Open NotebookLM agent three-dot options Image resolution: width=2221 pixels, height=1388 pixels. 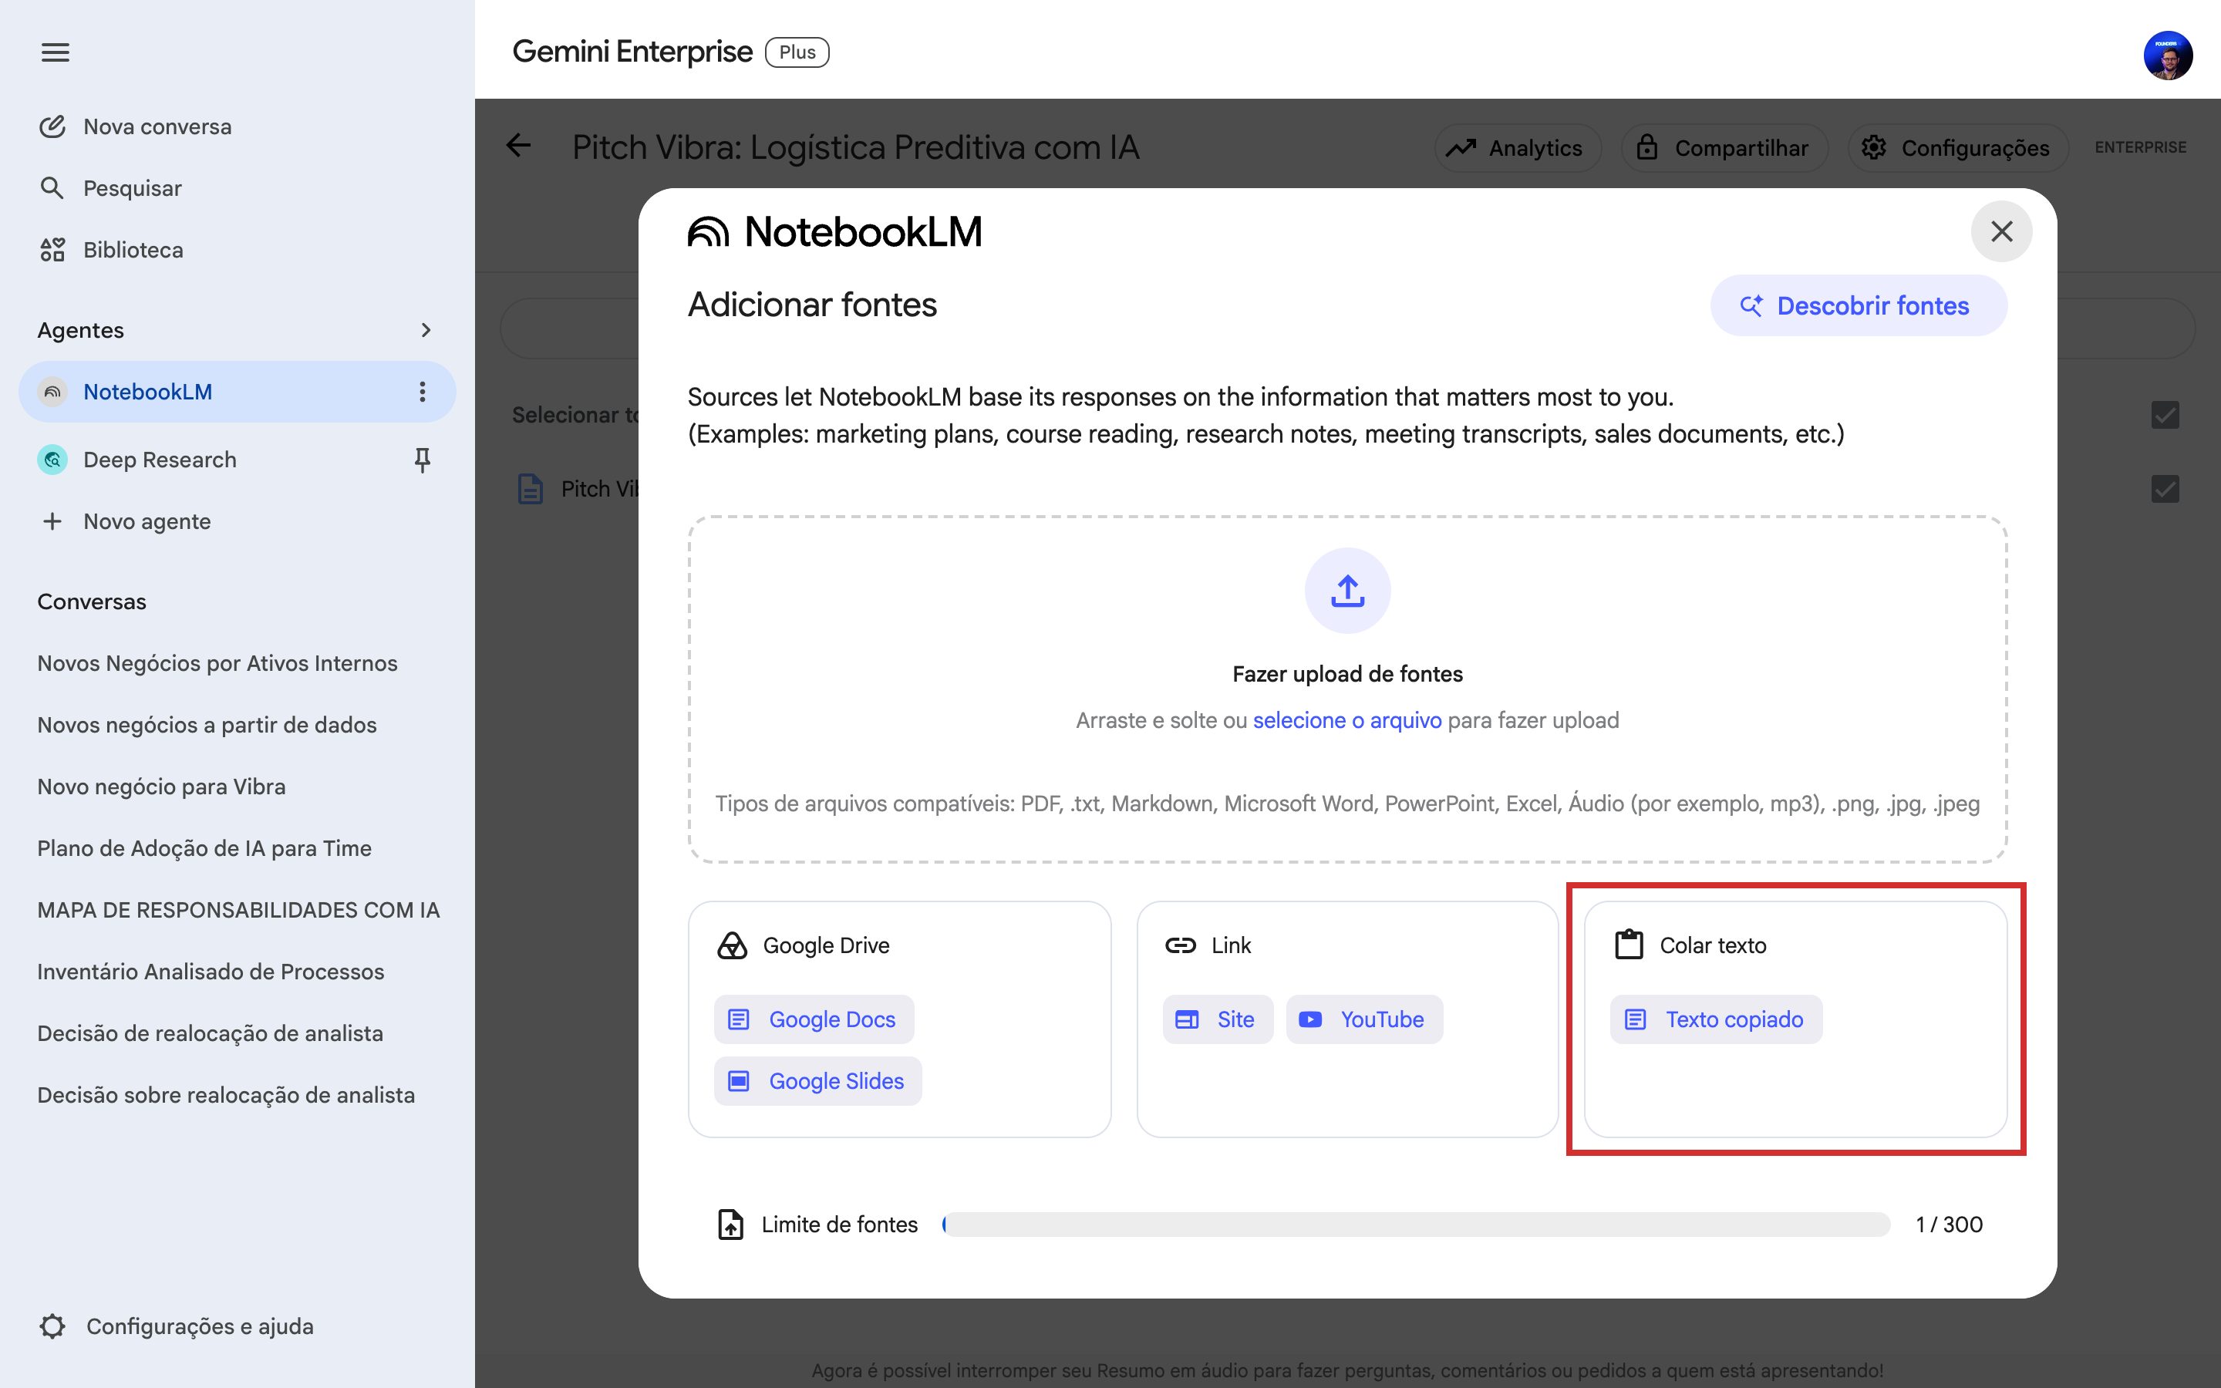[422, 392]
